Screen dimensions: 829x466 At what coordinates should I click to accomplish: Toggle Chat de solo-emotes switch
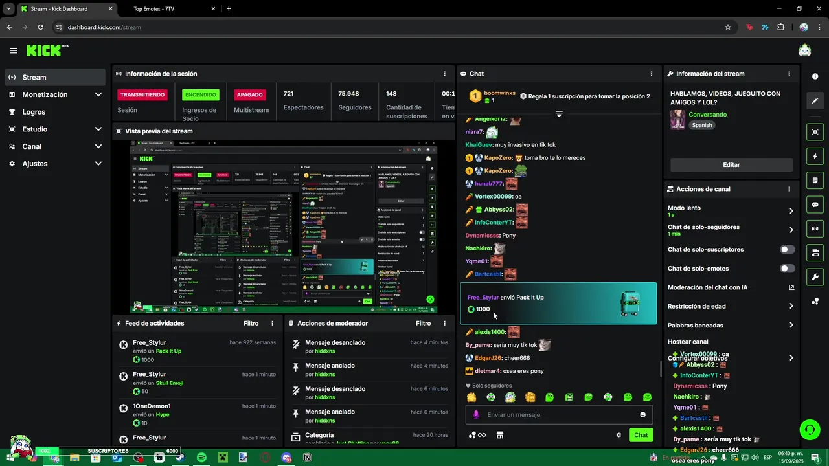coord(788,269)
